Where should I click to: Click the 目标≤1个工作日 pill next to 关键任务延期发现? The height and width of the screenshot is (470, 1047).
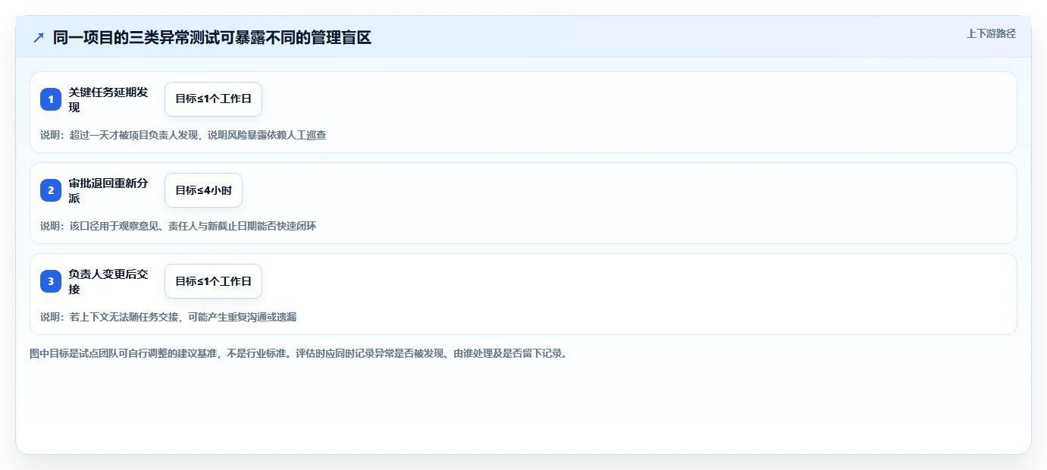point(213,99)
